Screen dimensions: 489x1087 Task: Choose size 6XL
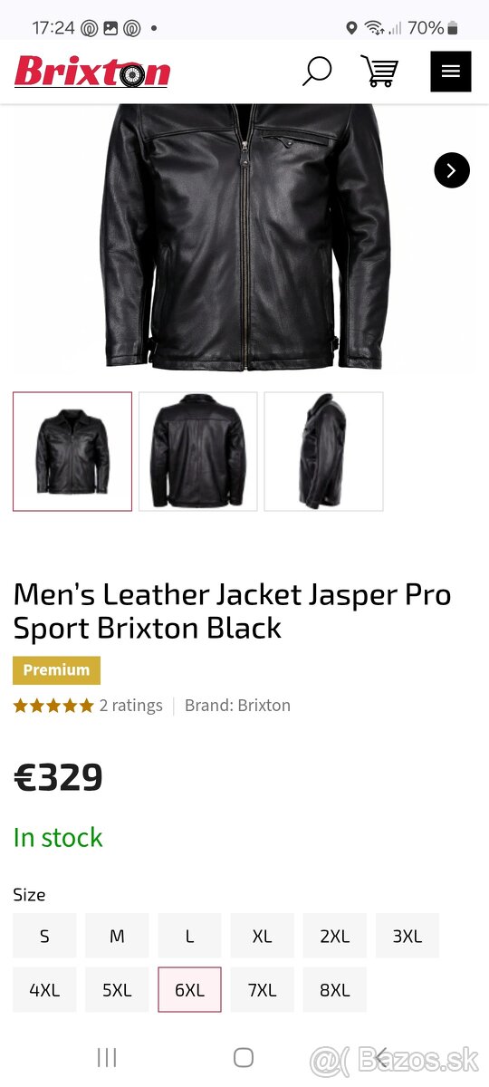(189, 989)
